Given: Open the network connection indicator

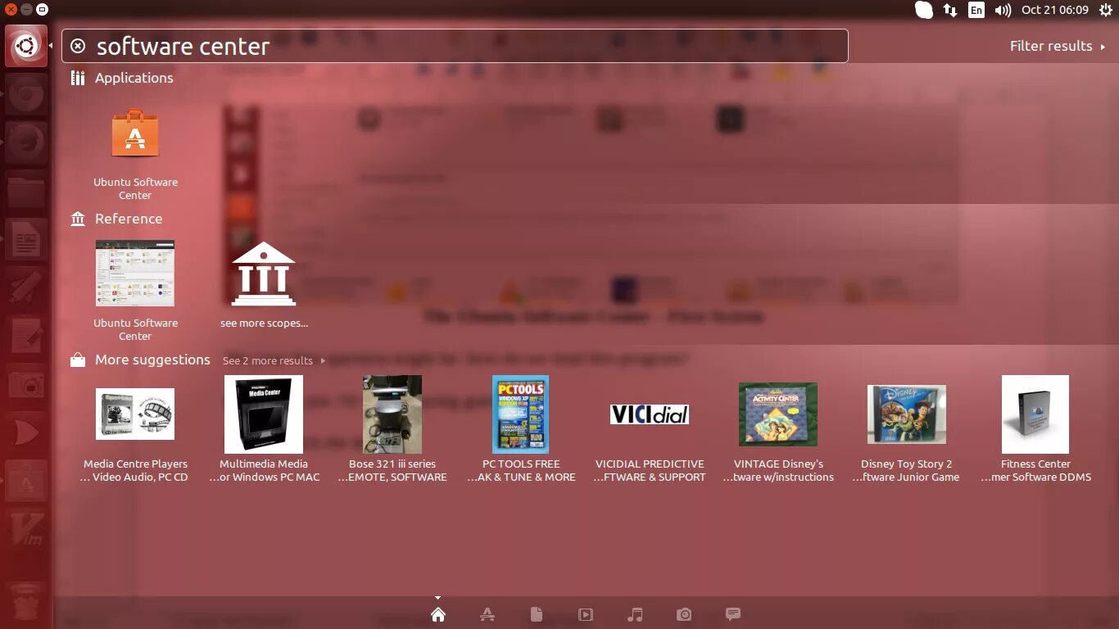Looking at the screenshot, I should (949, 10).
